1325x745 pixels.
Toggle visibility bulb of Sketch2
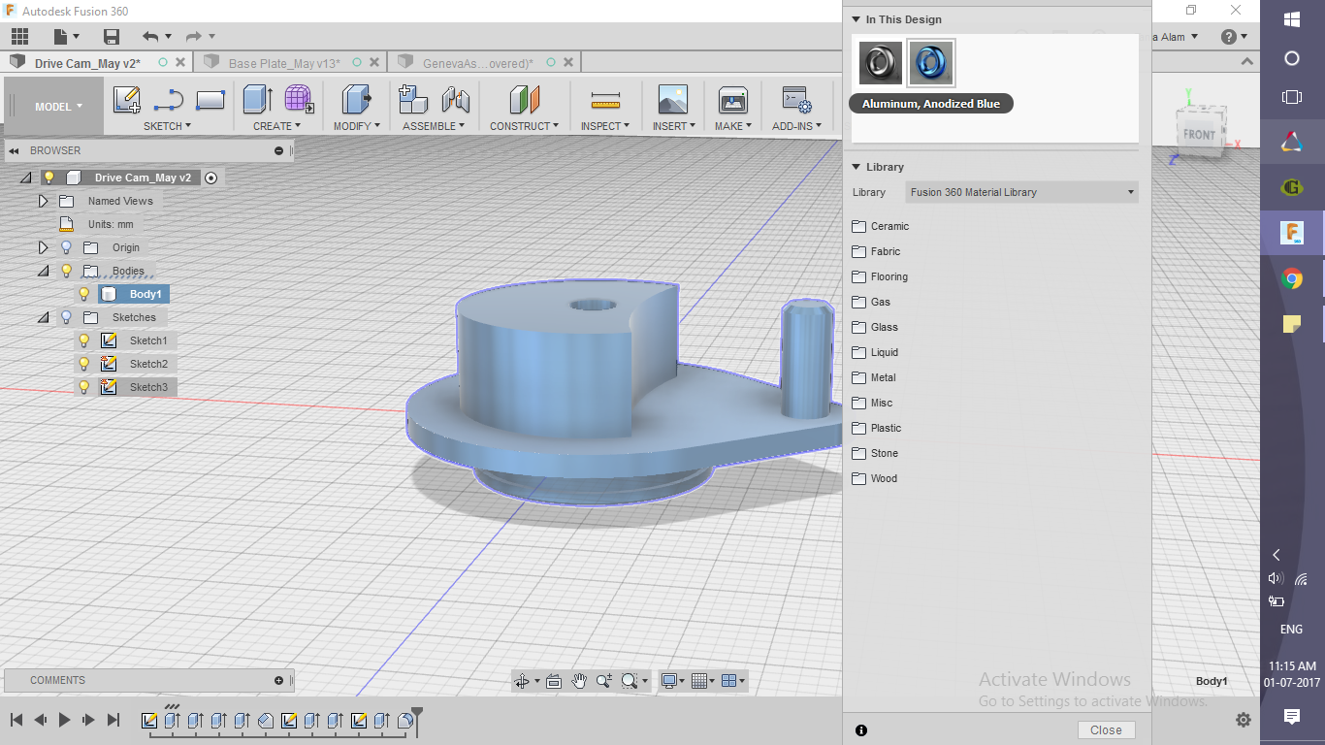pyautogui.click(x=84, y=364)
